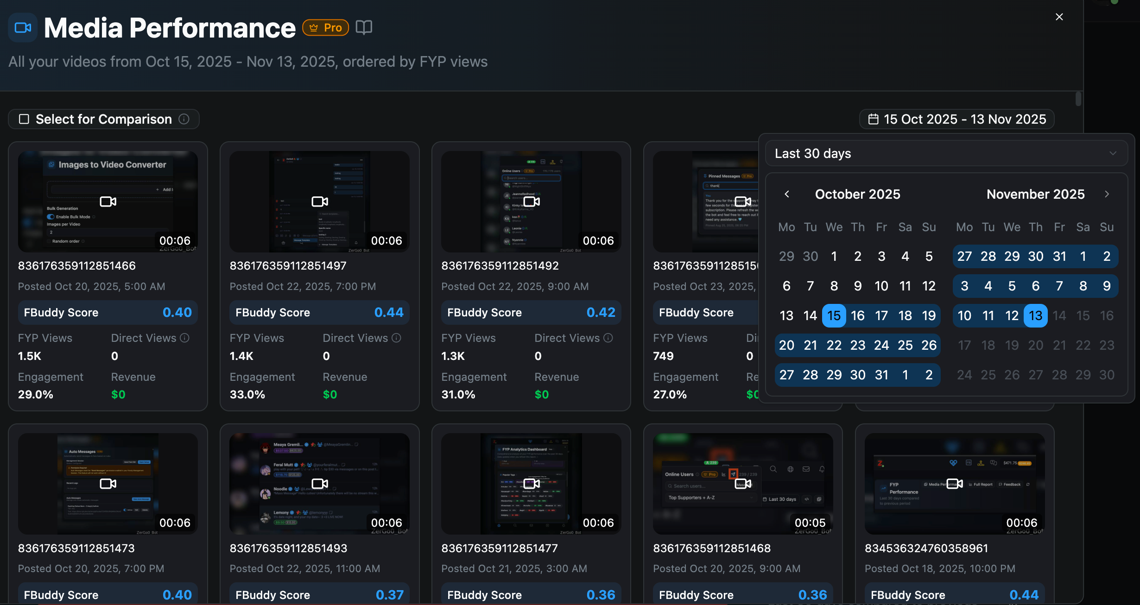Image resolution: width=1140 pixels, height=605 pixels.
Task: Expand the Last 30 days preset dropdown
Action: coord(946,153)
